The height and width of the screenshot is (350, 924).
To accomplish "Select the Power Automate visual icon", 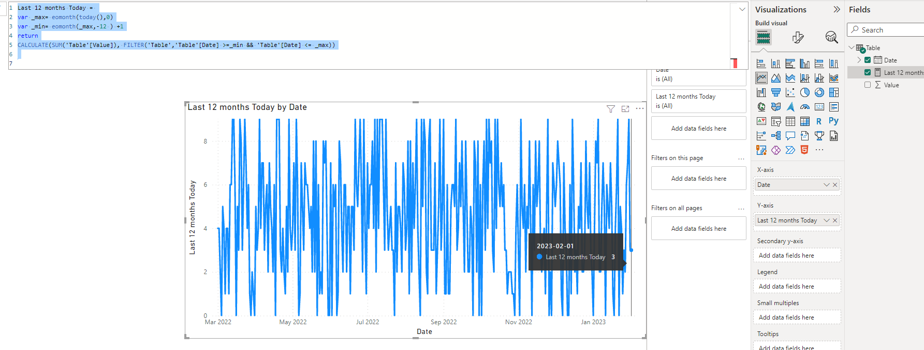I will click(790, 150).
